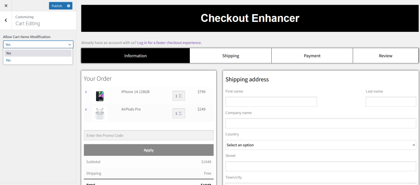Click the First name input field
The height and width of the screenshot is (185, 420).
[271, 102]
